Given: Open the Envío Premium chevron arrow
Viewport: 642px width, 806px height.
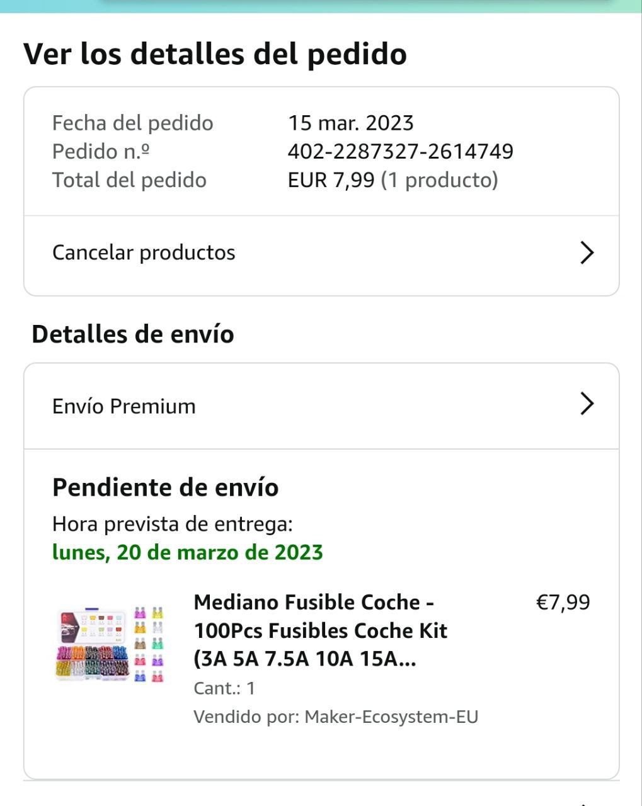Looking at the screenshot, I should pyautogui.click(x=587, y=404).
